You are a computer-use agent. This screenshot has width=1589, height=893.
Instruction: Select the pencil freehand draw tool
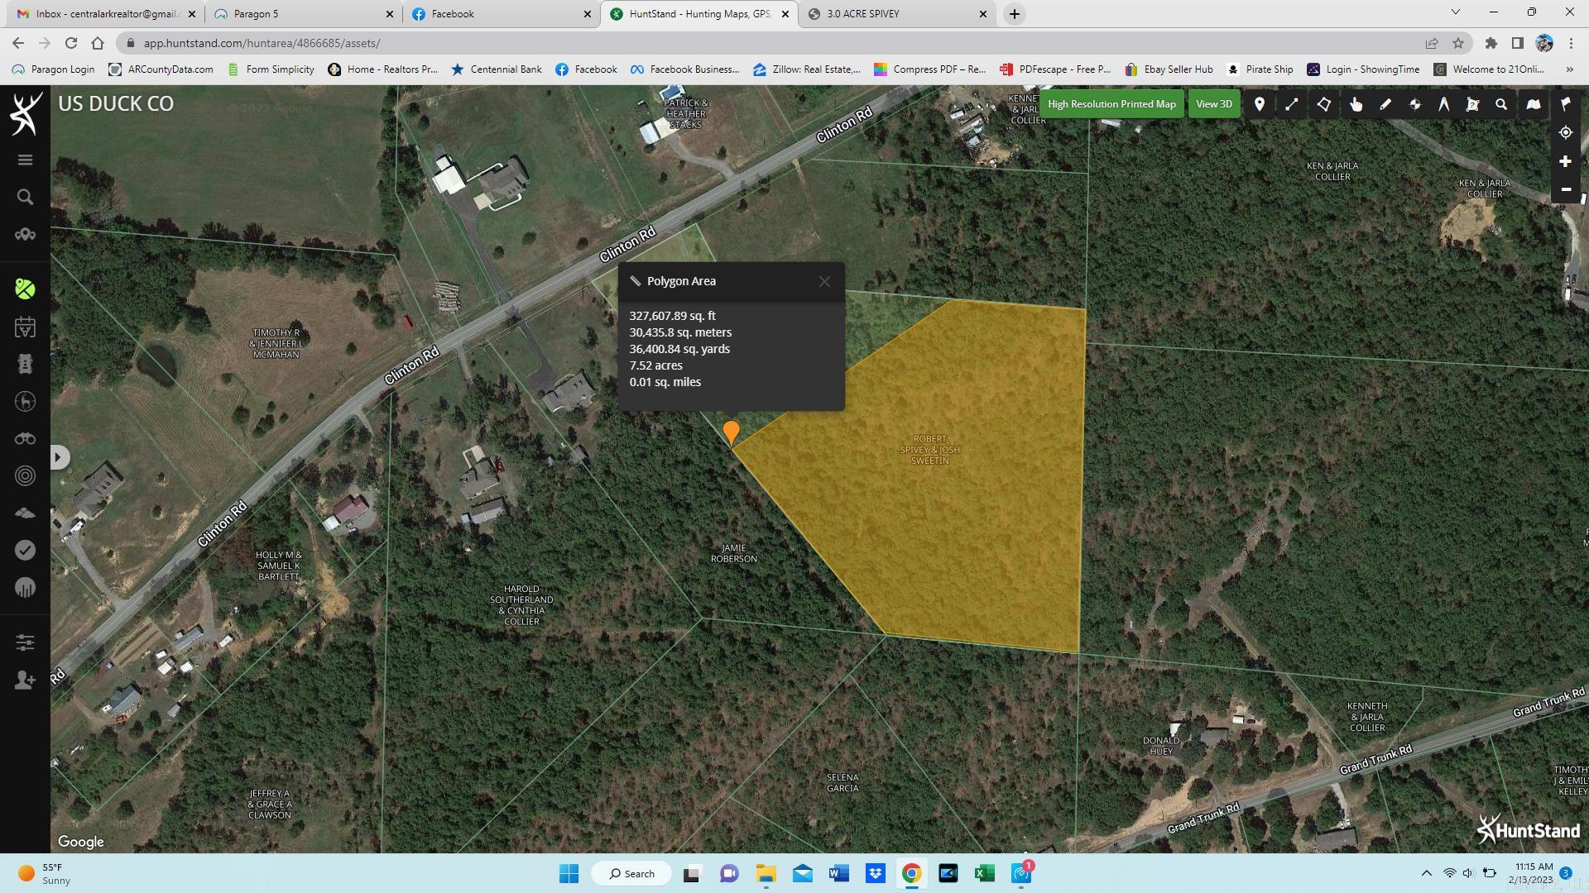pyautogui.click(x=1385, y=104)
